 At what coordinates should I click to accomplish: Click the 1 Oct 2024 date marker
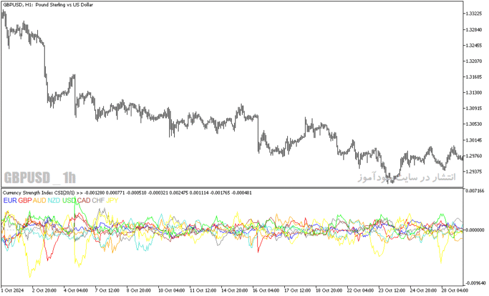(12, 291)
